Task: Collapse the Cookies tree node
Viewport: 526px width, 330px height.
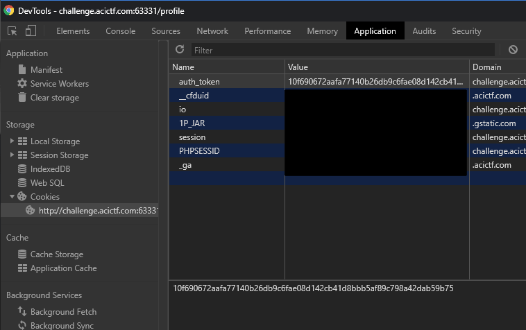Action: 12,197
